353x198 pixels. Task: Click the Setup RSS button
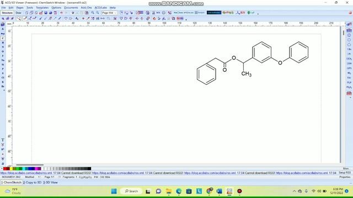[x=345, y=173]
